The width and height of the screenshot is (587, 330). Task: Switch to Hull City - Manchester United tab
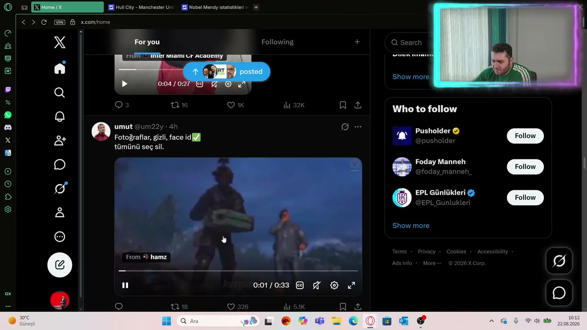tap(141, 7)
